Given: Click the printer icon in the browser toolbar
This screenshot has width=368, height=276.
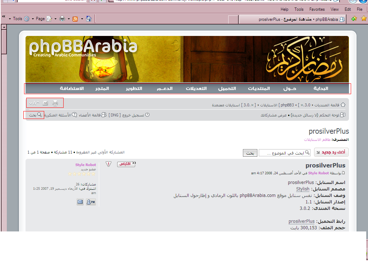Looking at the screenshot, I should (x=62, y=19).
